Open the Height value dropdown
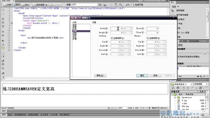210x118 pixels. [x=121, y=33]
